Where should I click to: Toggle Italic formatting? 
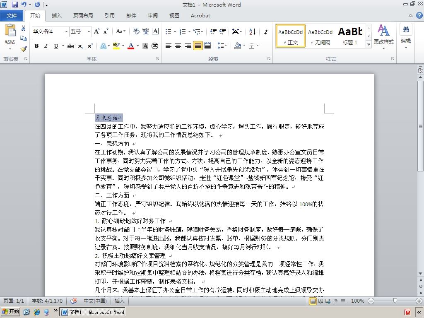[x=46, y=46]
